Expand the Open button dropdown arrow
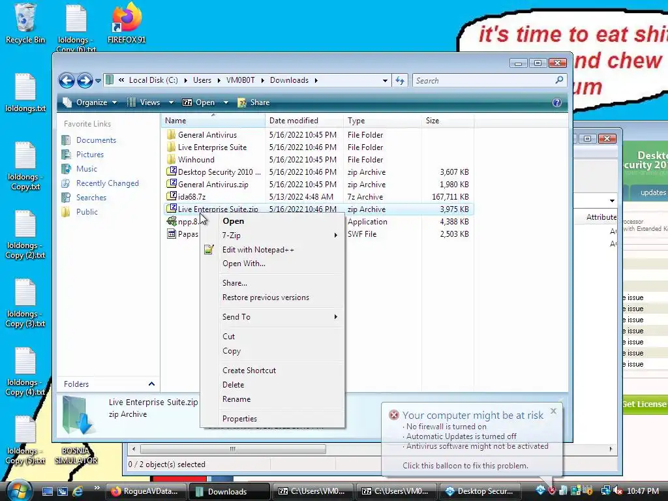 (226, 102)
